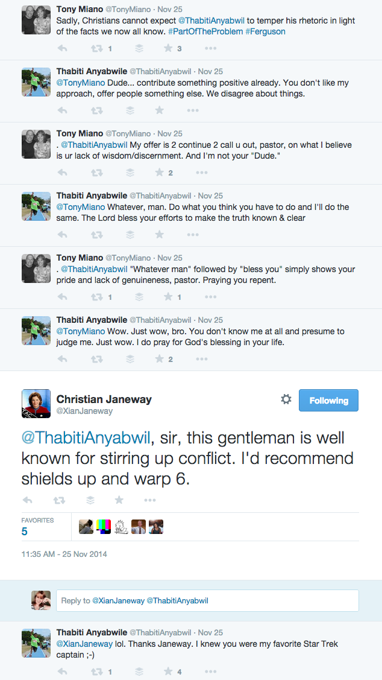Open Christian Janeway's profile name
382x680 pixels.
(x=104, y=399)
